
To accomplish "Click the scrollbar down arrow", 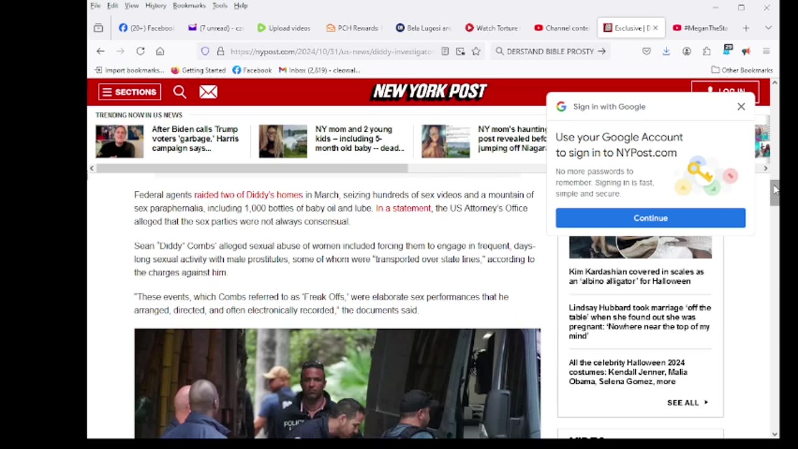I will 774,434.
